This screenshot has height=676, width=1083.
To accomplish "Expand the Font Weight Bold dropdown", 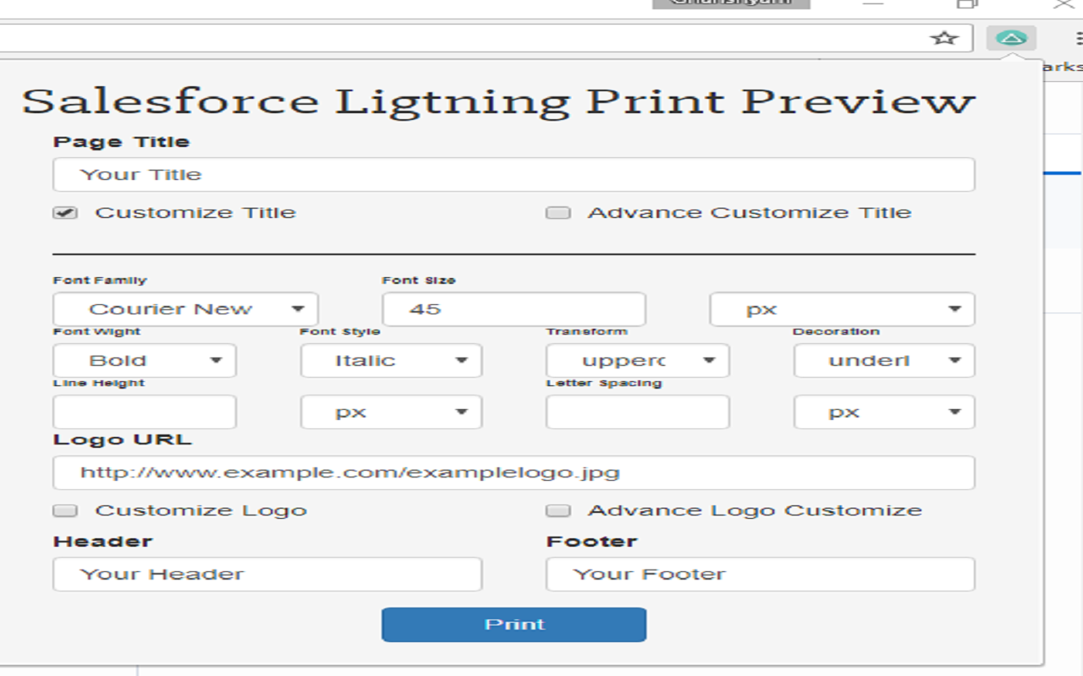I will 145,361.
